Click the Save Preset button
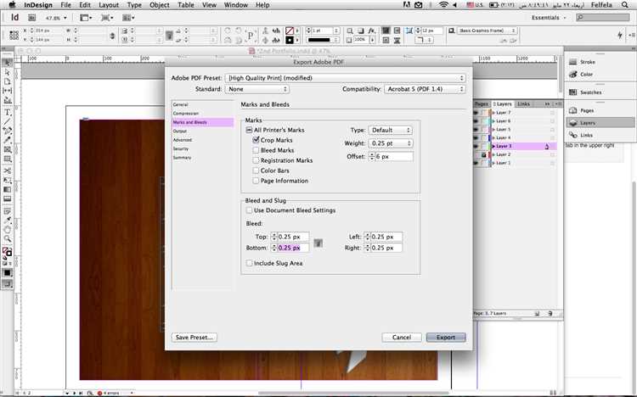 pyautogui.click(x=194, y=338)
